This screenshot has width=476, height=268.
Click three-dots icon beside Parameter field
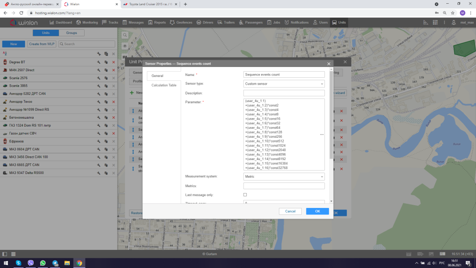pos(322,134)
